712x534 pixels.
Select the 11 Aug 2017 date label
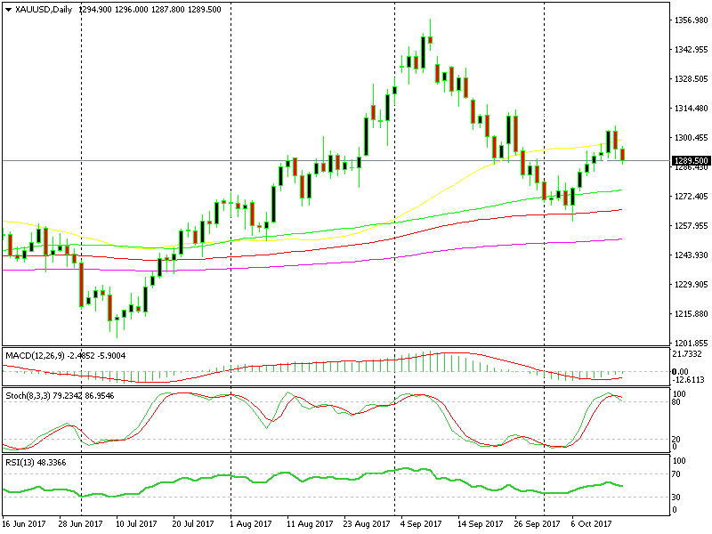pyautogui.click(x=310, y=523)
